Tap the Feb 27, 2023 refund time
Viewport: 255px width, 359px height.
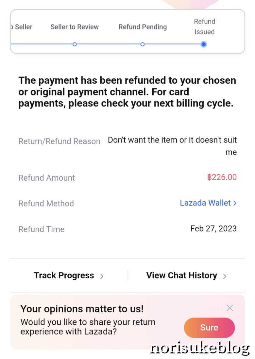coord(213,228)
